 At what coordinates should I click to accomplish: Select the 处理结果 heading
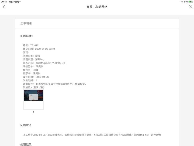(26, 144)
